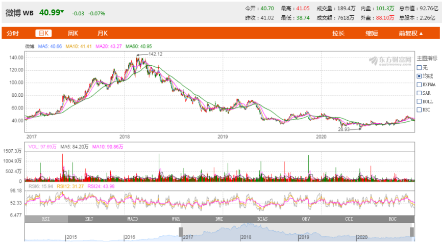
Task: Click the 28.93 low price marker
Action: click(343, 129)
